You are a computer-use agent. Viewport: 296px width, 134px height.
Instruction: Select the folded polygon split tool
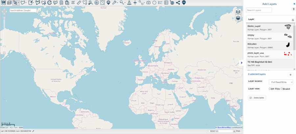click(x=55, y=3)
